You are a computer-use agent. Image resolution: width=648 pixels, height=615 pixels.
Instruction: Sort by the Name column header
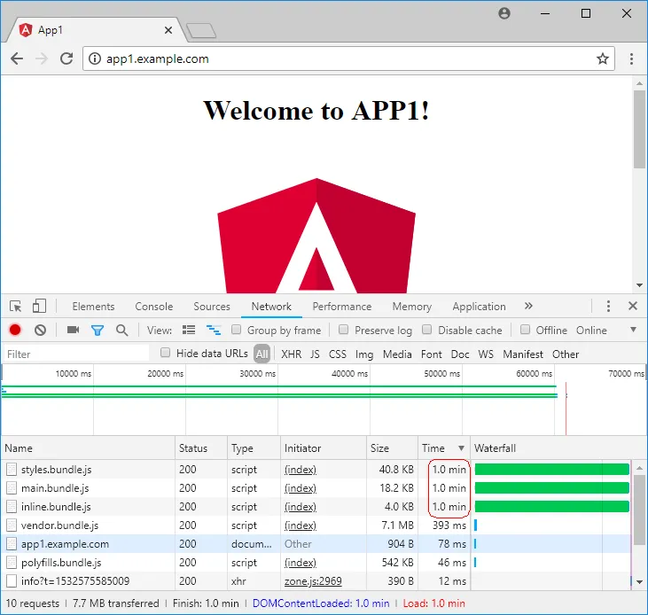click(88, 448)
